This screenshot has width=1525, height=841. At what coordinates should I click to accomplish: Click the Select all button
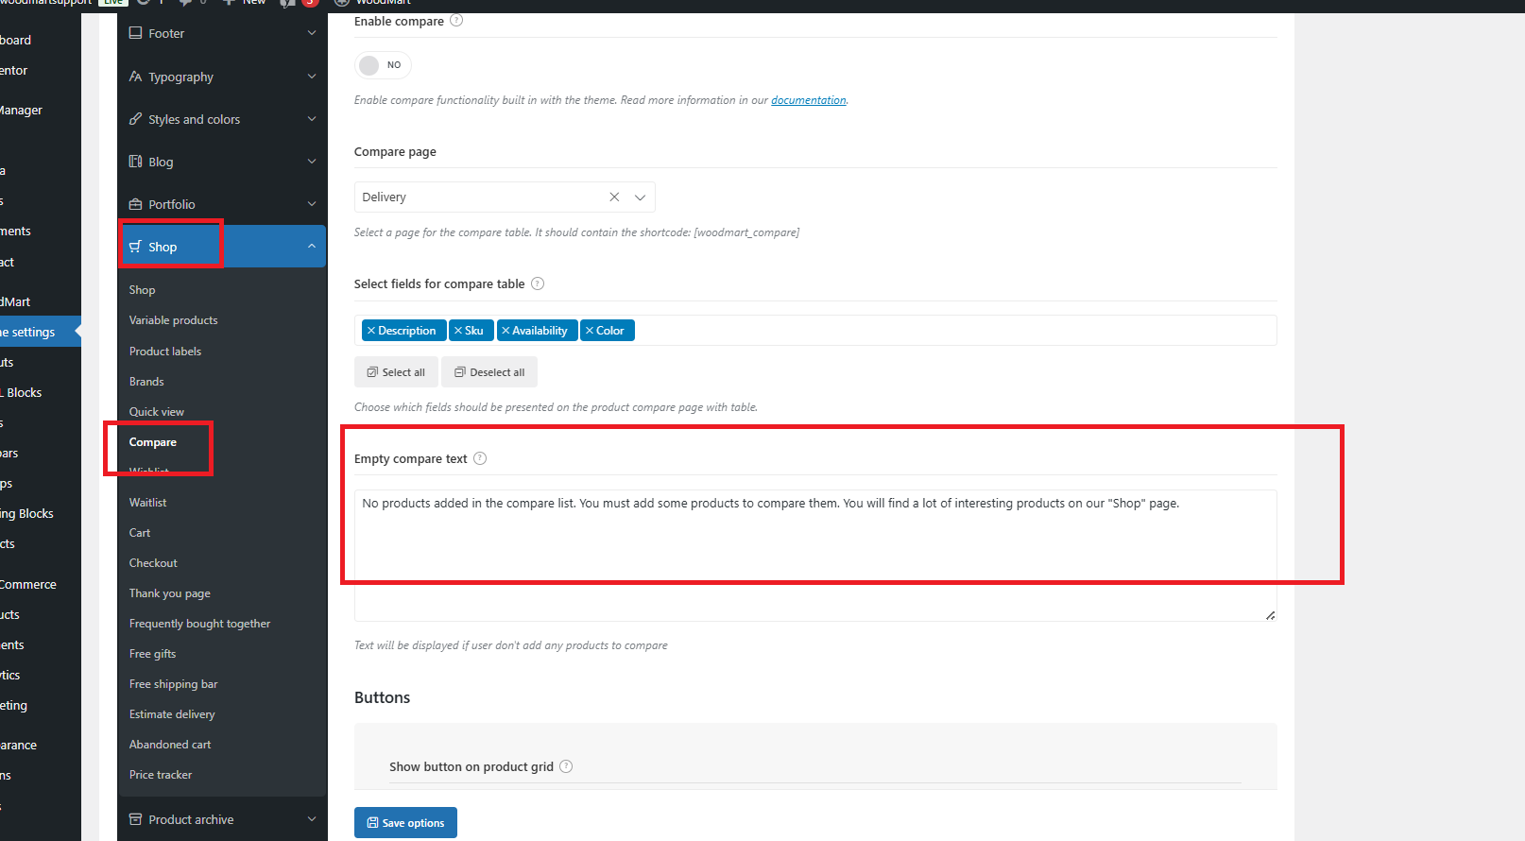coord(396,372)
